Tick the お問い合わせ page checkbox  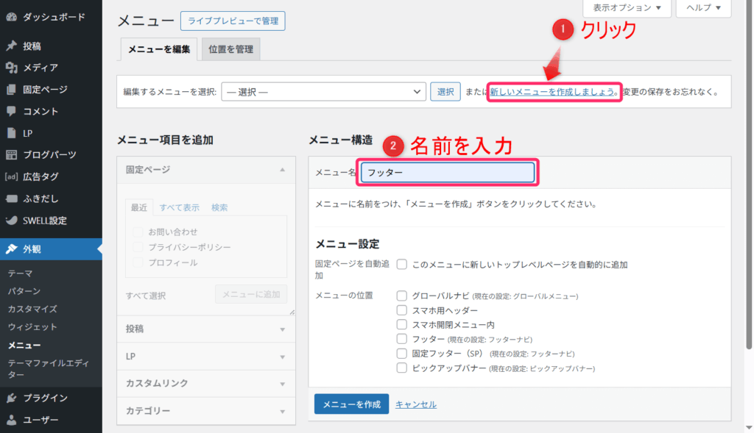pos(138,232)
